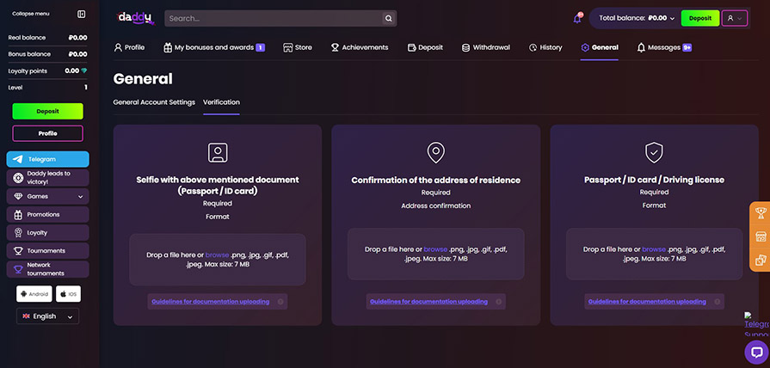Click browse link in Passport upload box
This screenshot has width=770, height=368.
point(654,249)
